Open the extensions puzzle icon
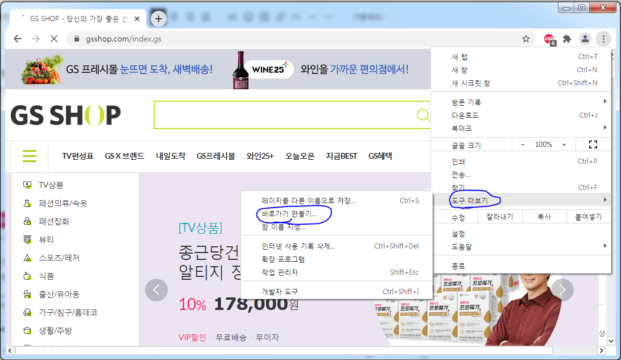This screenshot has height=360, width=621. pos(567,39)
